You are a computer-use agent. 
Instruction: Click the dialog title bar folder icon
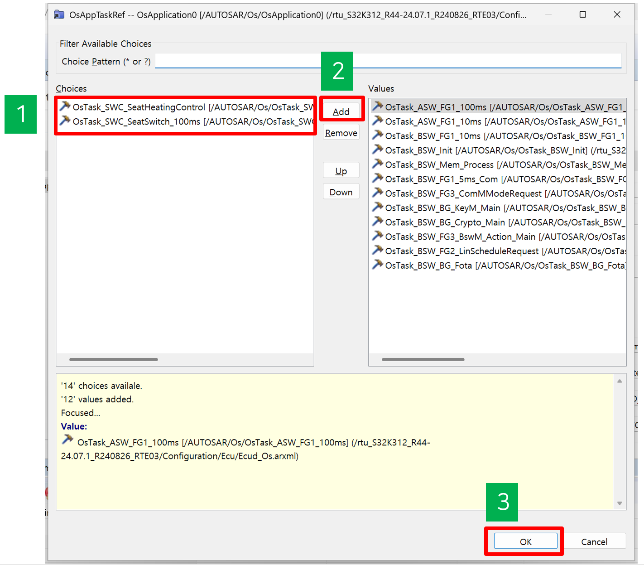coord(59,14)
